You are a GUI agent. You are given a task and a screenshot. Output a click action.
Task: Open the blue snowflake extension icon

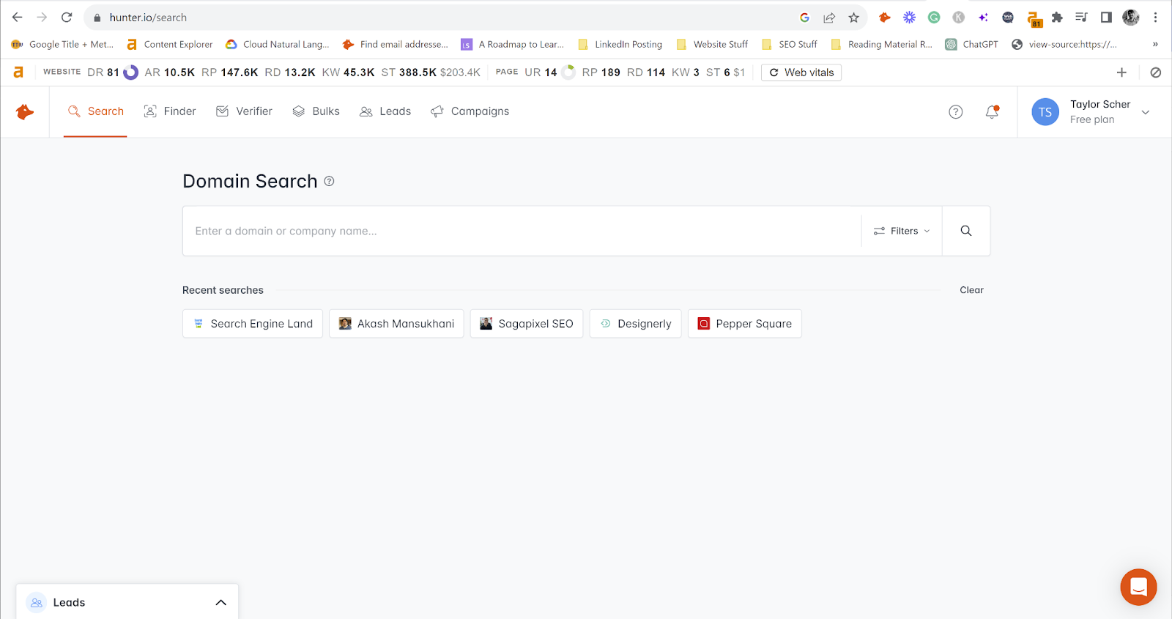[x=909, y=18]
